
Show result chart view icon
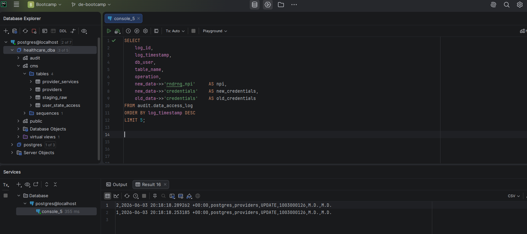[116, 196]
